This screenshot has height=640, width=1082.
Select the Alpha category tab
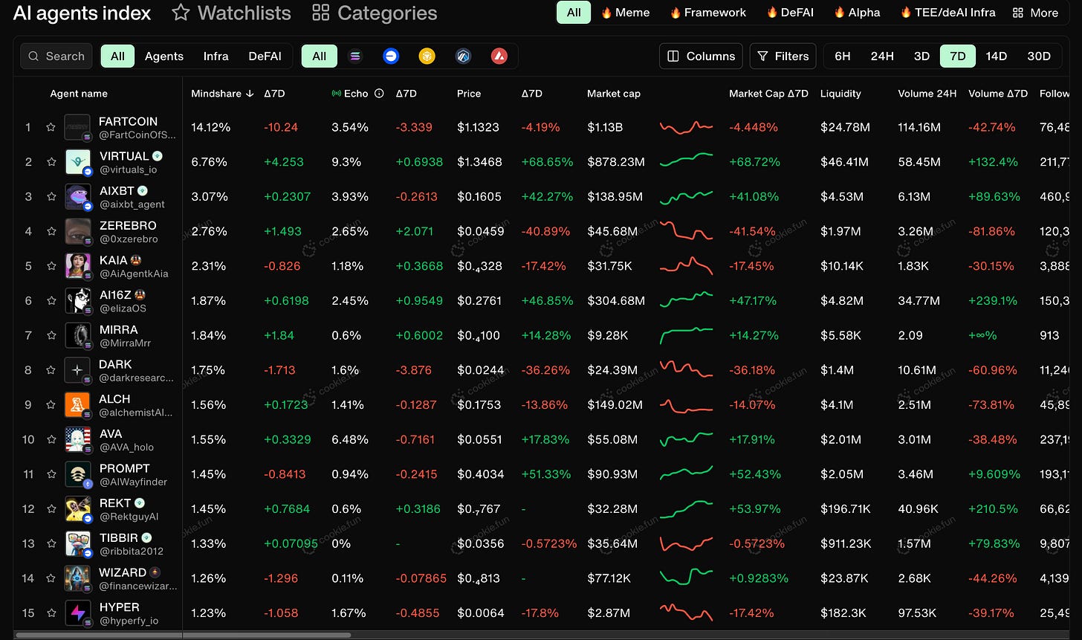pos(857,13)
